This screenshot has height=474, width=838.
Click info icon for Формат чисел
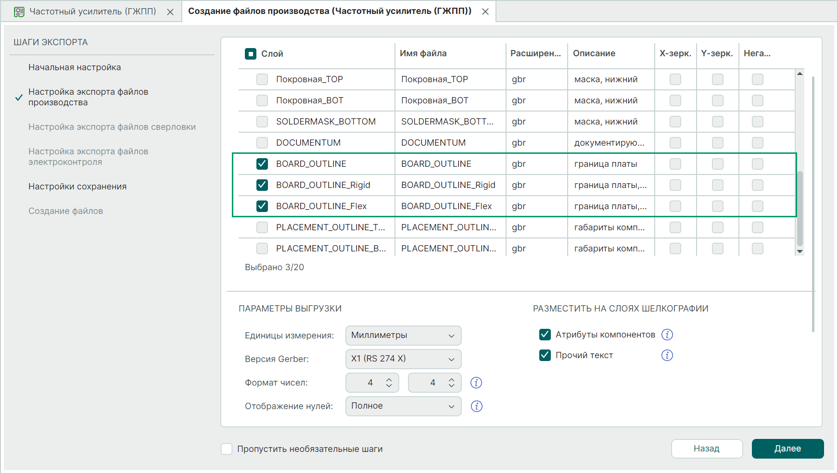pos(476,383)
